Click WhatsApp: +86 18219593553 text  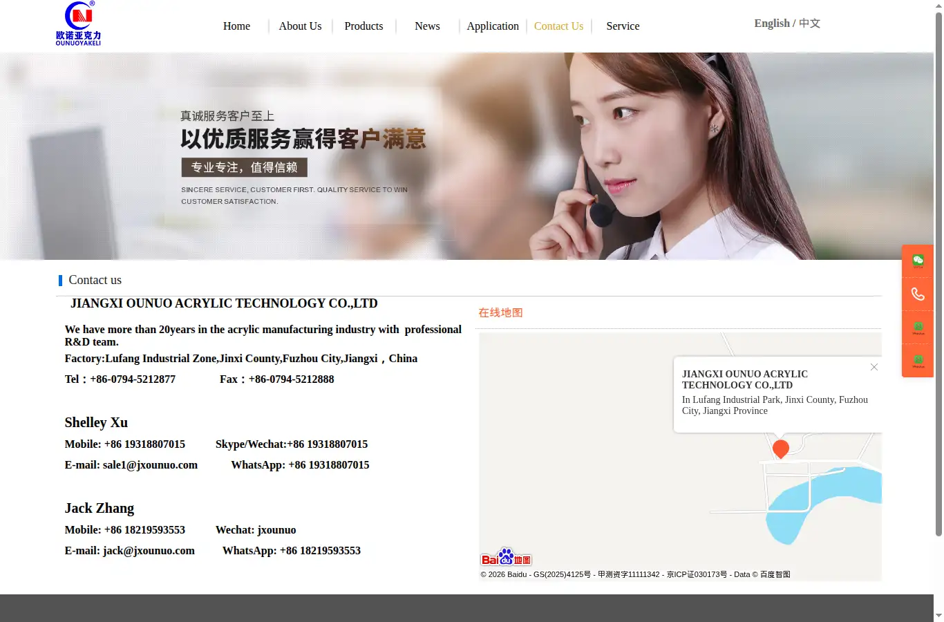[292, 551]
